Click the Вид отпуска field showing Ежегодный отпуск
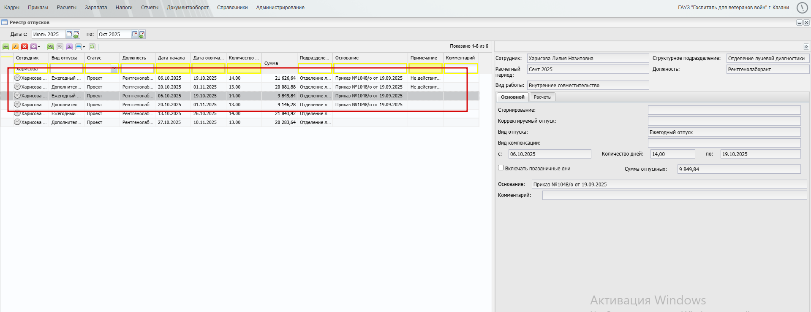The image size is (811, 312). tap(724, 132)
